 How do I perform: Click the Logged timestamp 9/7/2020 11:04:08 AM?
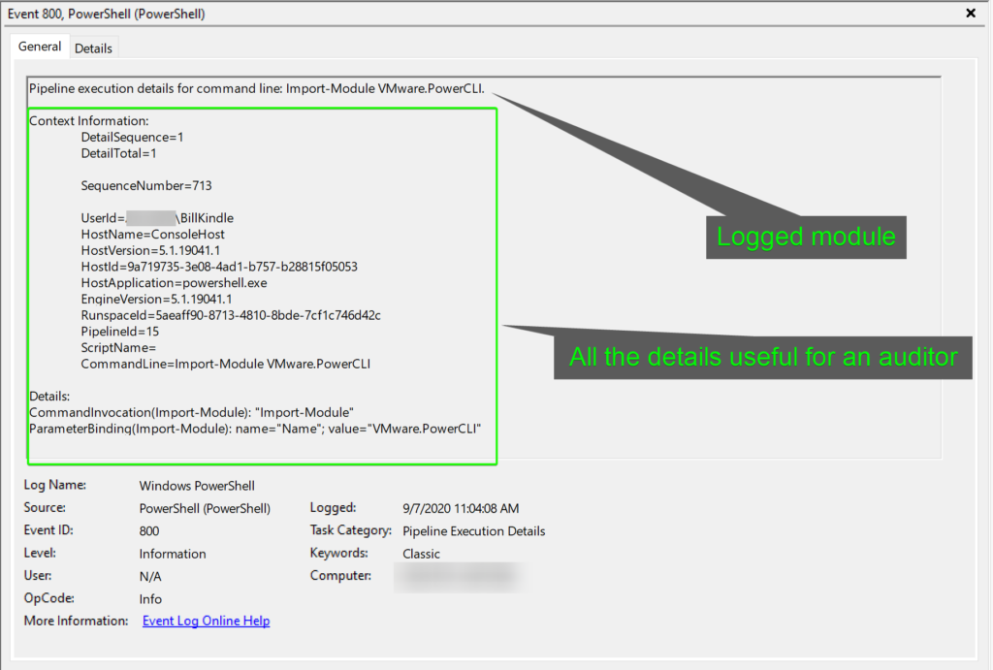coord(461,508)
